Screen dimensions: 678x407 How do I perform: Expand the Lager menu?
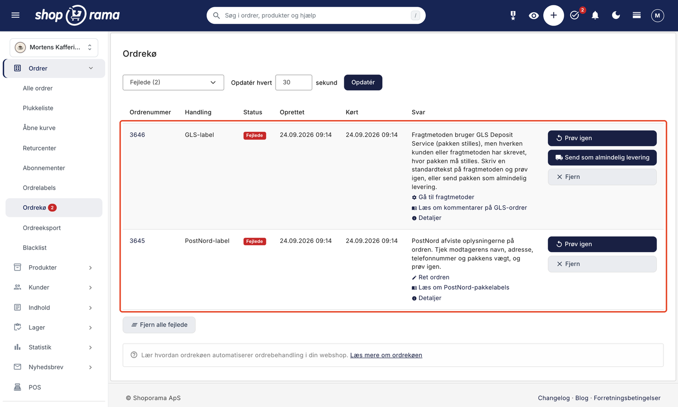(54, 327)
